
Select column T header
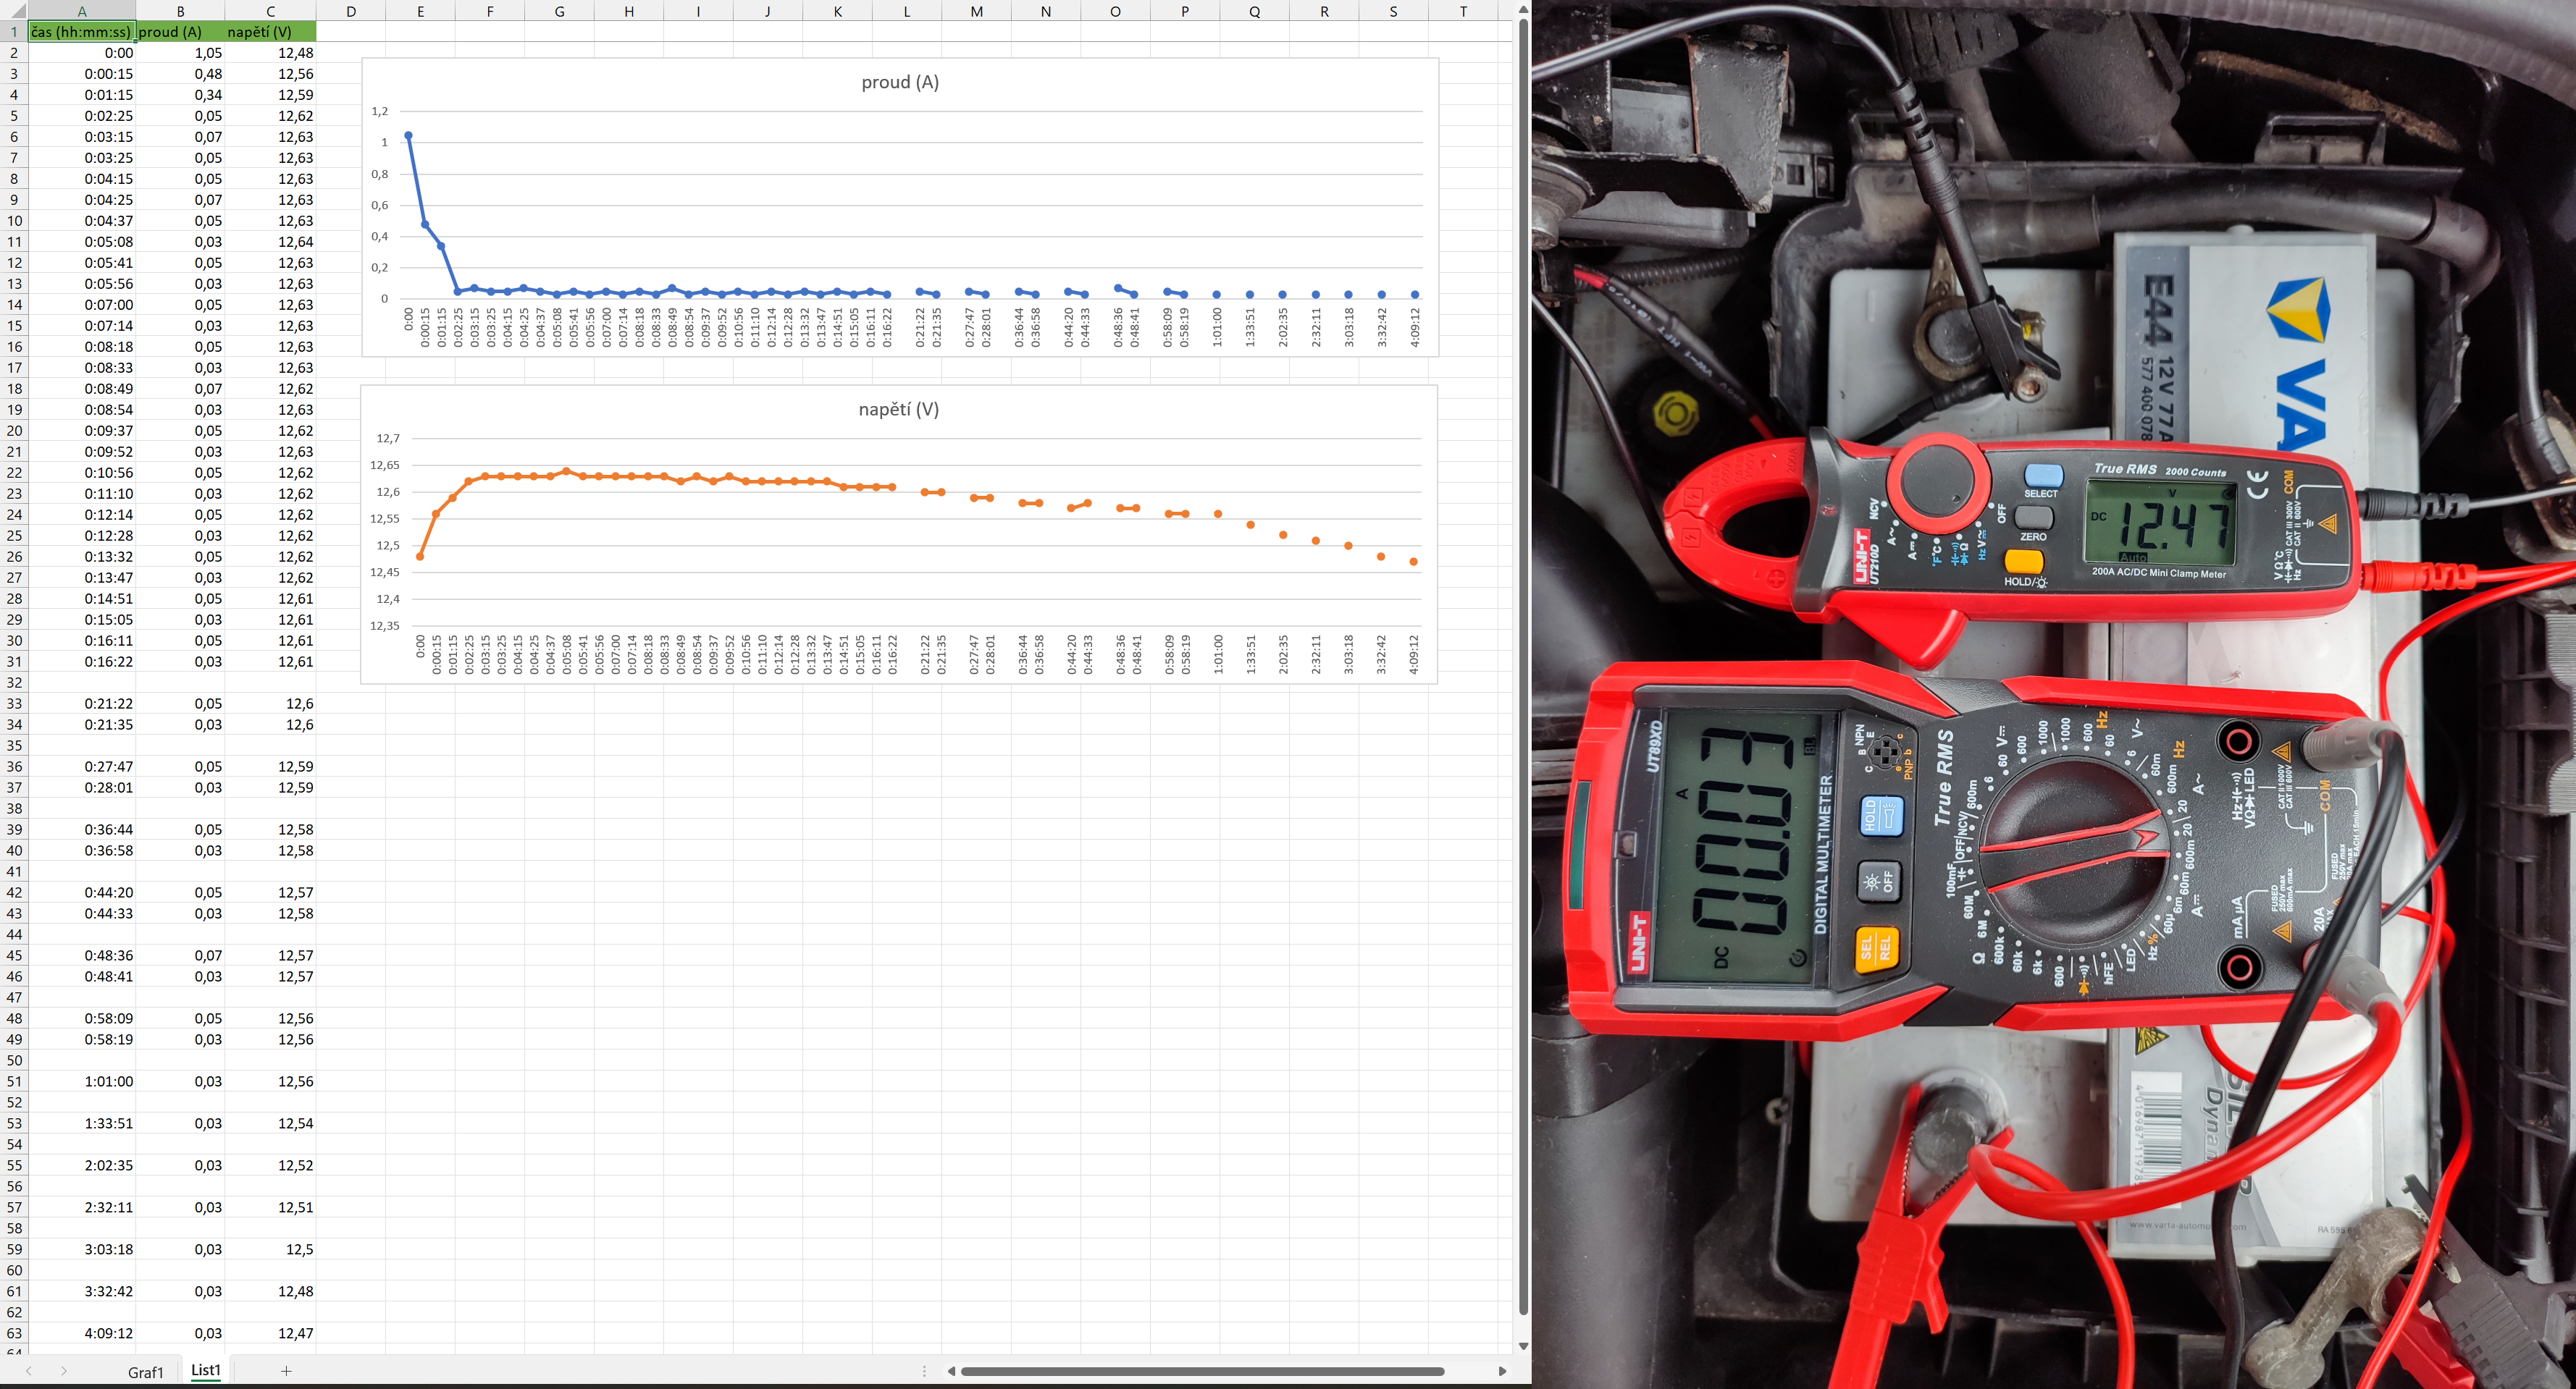pyautogui.click(x=1463, y=11)
